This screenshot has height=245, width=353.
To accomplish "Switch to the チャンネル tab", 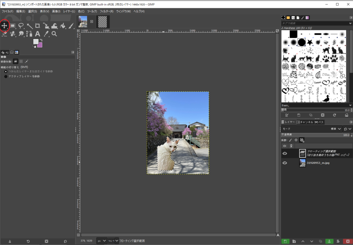I will click(304, 122).
